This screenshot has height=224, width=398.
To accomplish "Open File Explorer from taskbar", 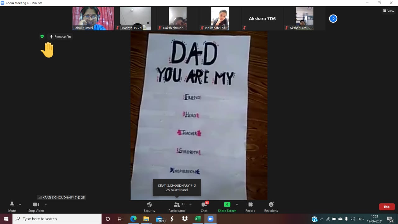I will [x=146, y=219].
